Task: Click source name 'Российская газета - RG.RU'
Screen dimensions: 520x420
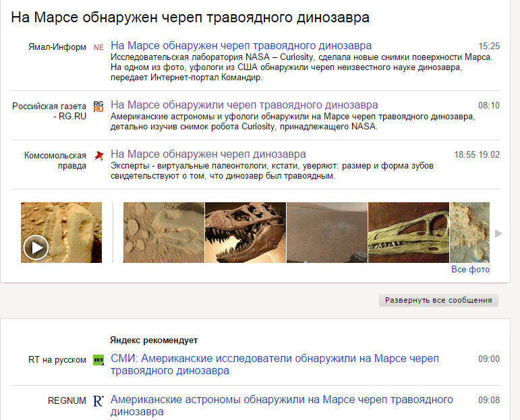Action: point(49,111)
